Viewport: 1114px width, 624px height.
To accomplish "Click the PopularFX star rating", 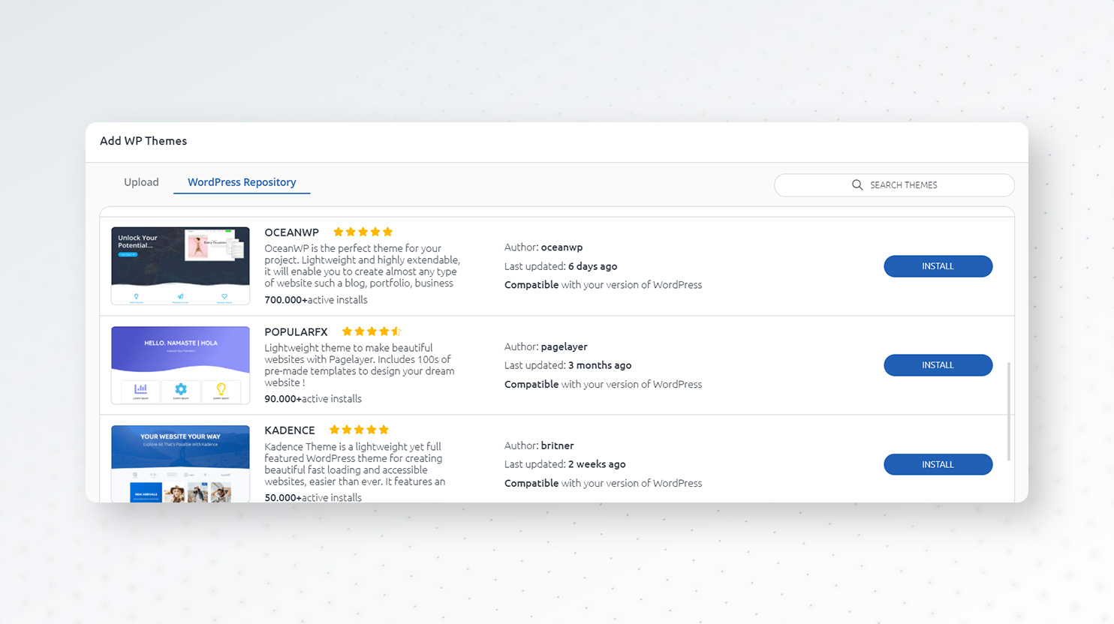I will pos(372,331).
